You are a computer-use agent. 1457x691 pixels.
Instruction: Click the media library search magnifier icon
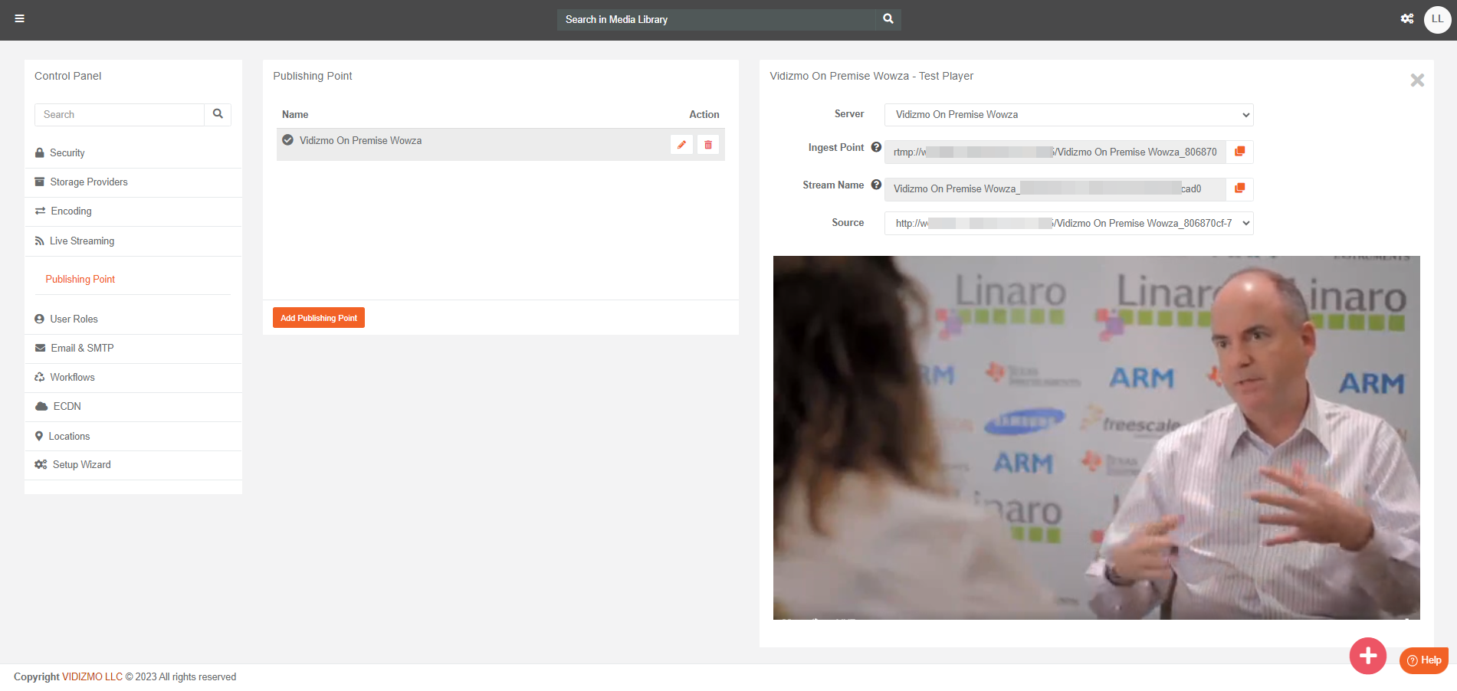click(888, 19)
